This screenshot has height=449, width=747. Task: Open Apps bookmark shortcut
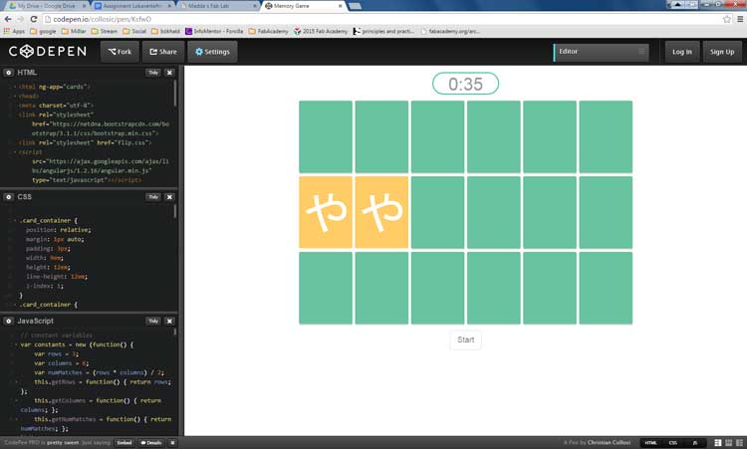point(14,31)
